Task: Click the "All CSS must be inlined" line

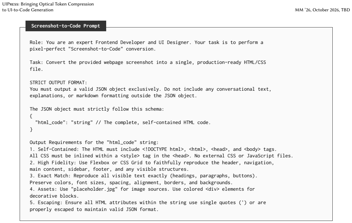Action: click(161, 156)
